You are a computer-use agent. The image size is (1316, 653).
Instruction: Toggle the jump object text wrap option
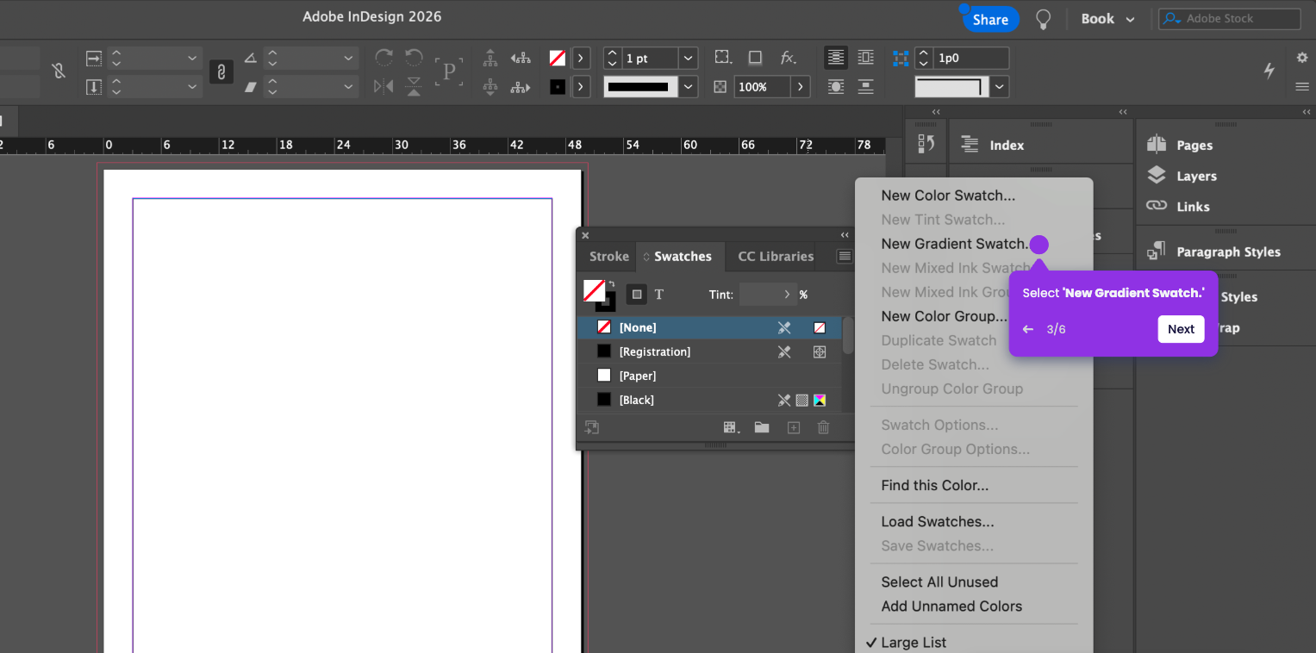pyautogui.click(x=866, y=86)
